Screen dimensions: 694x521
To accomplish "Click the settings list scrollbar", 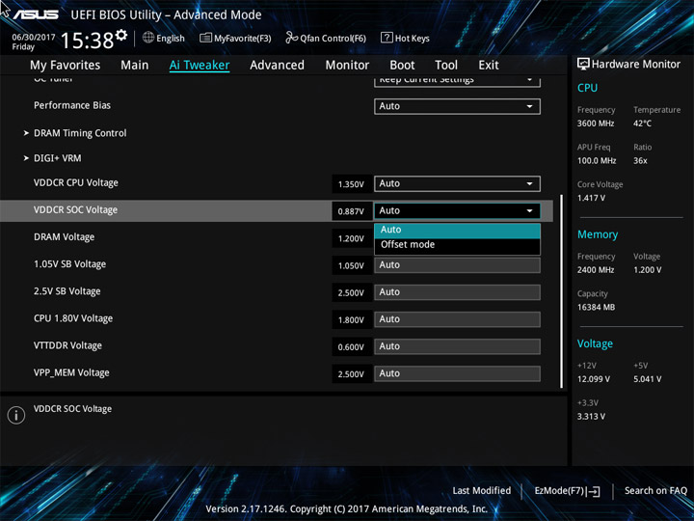I will coord(561,291).
